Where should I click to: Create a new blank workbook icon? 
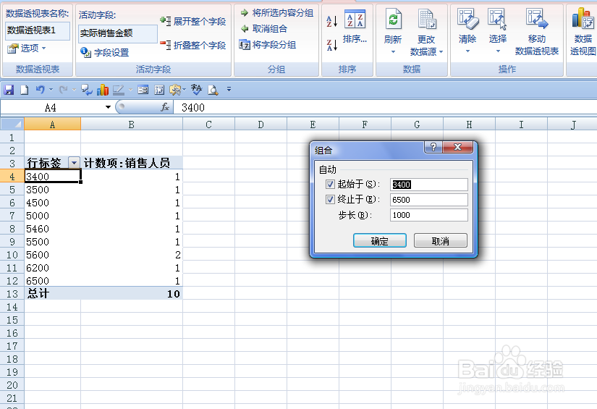tap(24, 90)
